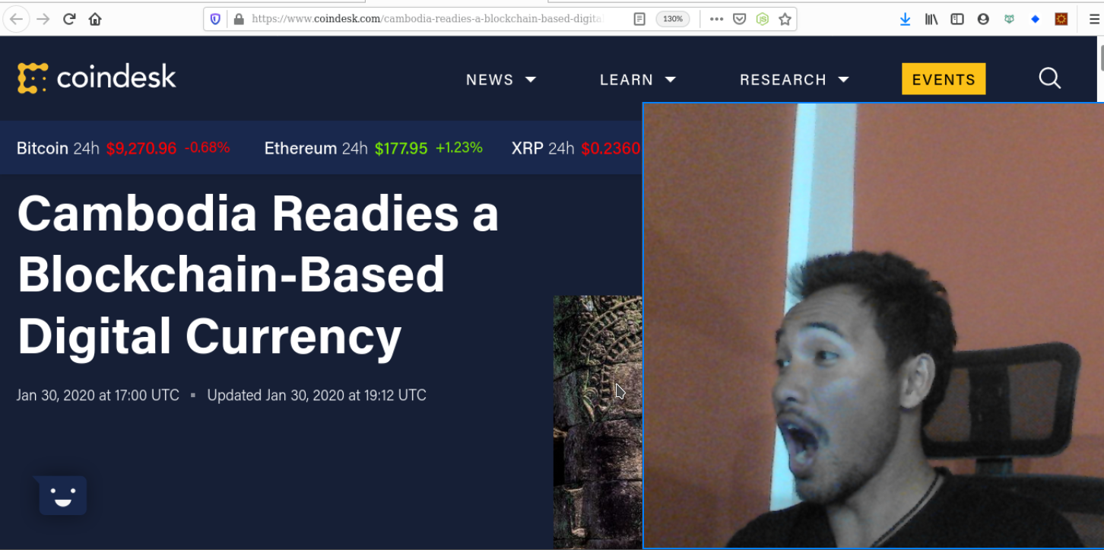
Task: Click the green fox-face extension icon
Action: pos(1009,19)
